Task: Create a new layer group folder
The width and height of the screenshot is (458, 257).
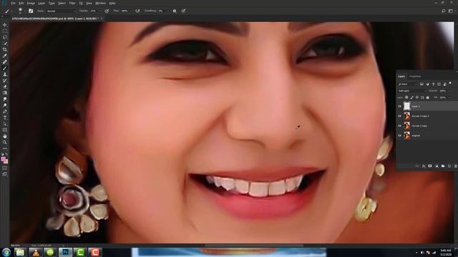Action: tap(443, 166)
